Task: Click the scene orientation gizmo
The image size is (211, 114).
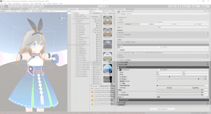Action: pos(62,18)
